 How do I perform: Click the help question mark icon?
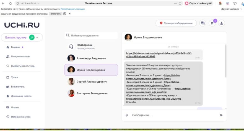65,14
